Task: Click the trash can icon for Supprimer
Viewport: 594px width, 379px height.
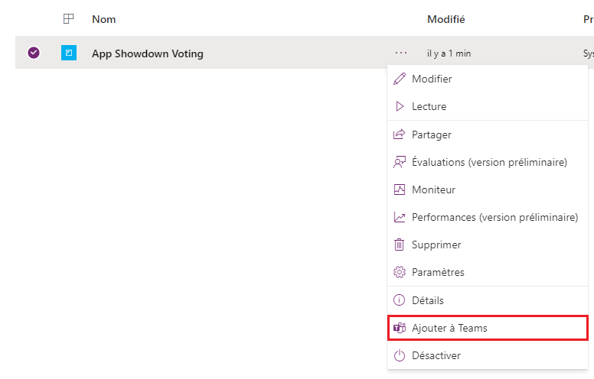Action: [399, 245]
